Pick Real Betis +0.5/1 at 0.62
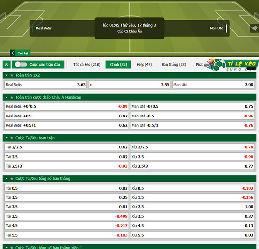Viewport: 259px width, 249px height. pyautogui.click(x=67, y=125)
